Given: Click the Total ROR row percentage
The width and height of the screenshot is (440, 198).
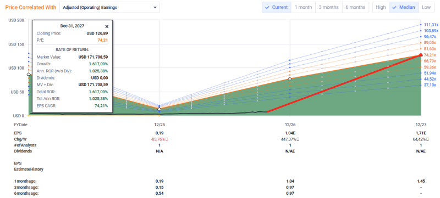Looking at the screenshot, I should pyautogui.click(x=98, y=92).
